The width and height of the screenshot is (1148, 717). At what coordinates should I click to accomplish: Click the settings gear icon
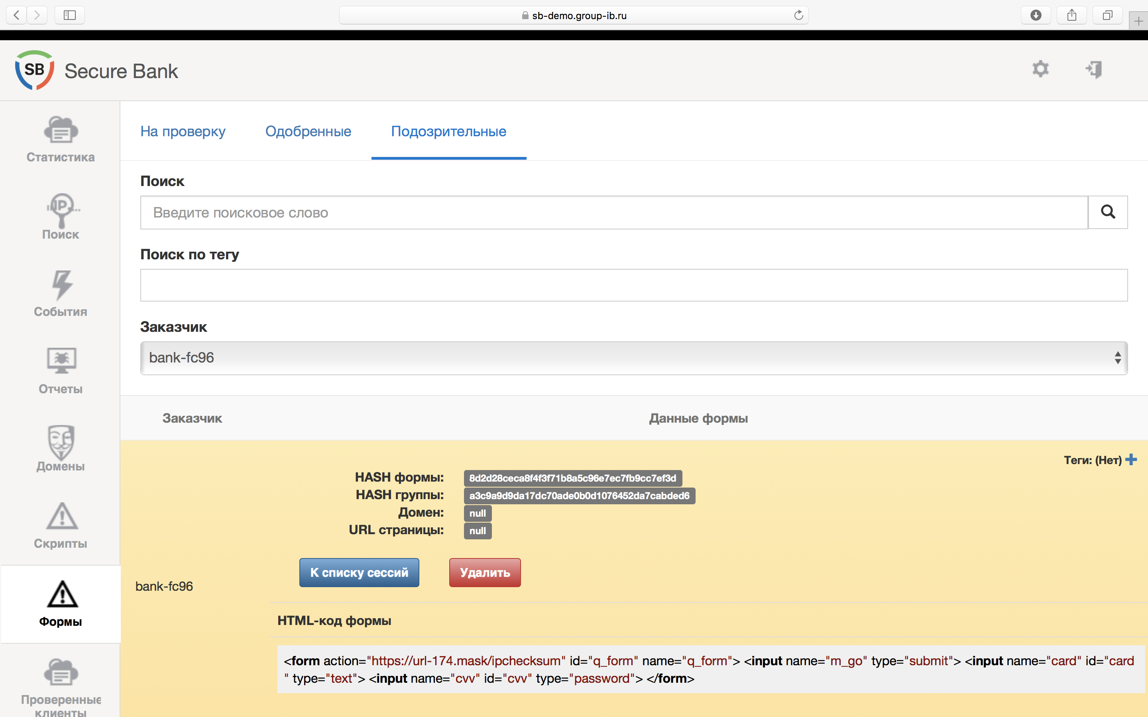click(x=1040, y=69)
